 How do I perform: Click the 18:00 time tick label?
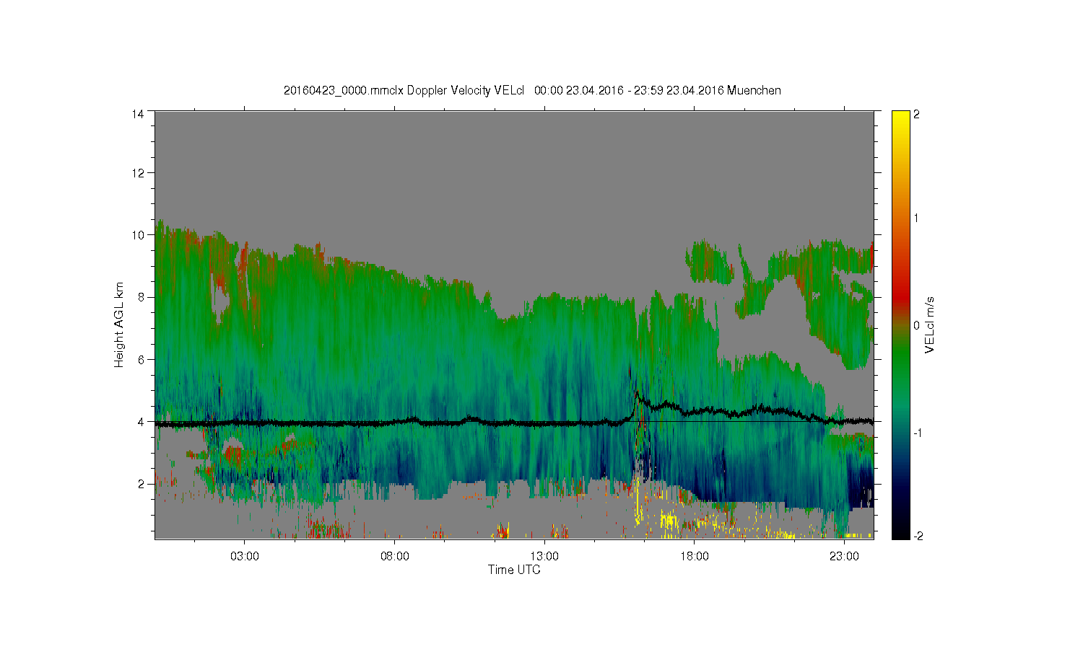tap(695, 557)
